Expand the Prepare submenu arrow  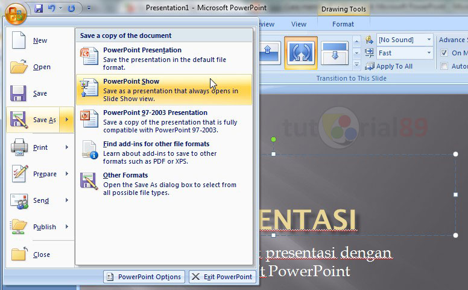[67, 174]
